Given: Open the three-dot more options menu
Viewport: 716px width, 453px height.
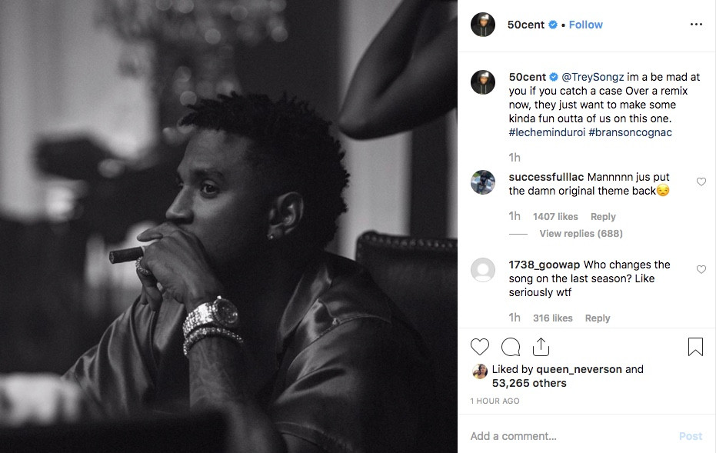Looking at the screenshot, I should coord(696,24).
